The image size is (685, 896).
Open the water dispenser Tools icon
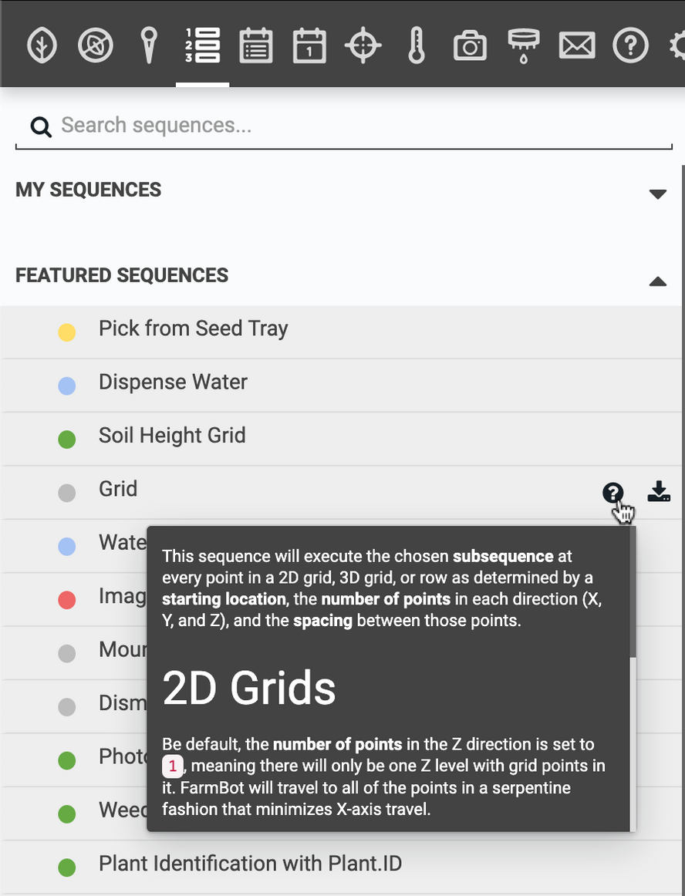point(523,44)
